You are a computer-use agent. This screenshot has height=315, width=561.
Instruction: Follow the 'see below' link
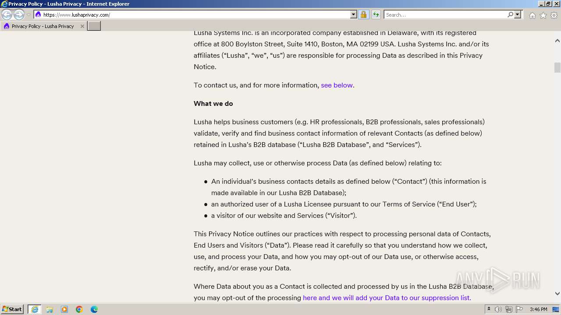[337, 85]
